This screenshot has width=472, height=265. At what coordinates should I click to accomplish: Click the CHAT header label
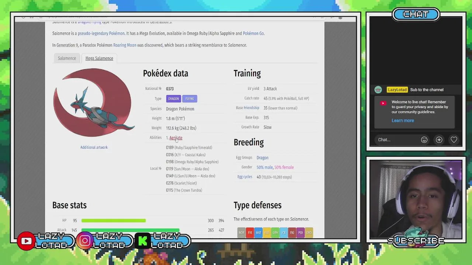click(x=416, y=14)
